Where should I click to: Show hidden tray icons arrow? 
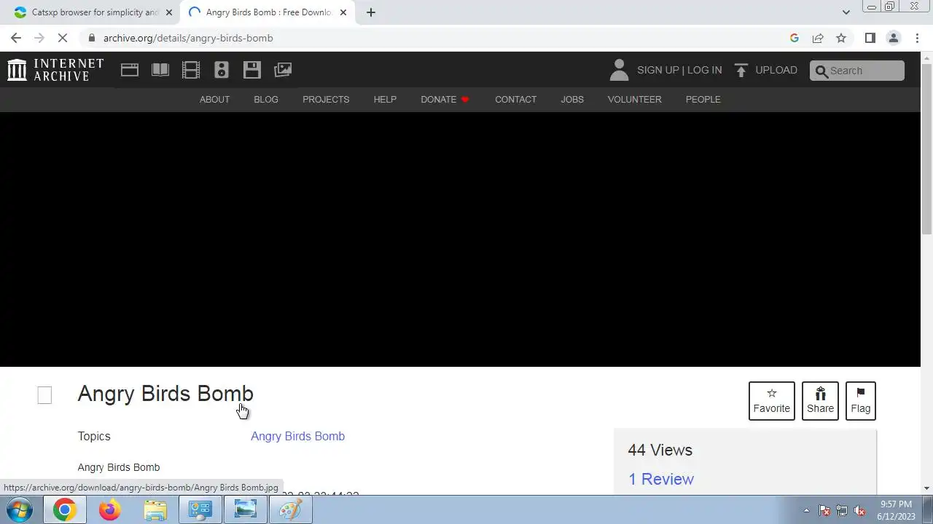point(806,510)
